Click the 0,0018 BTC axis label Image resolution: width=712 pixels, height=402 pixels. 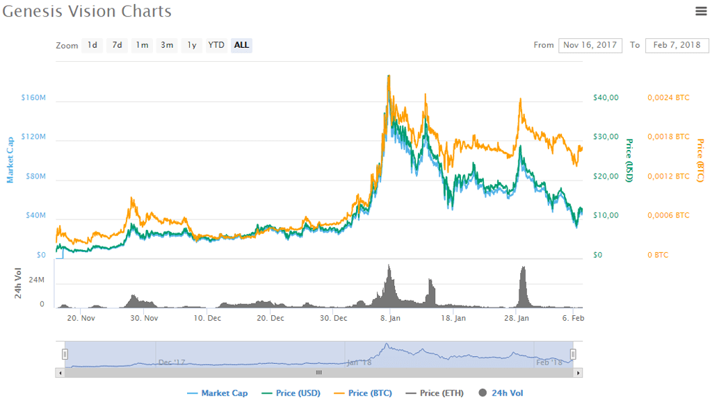pyautogui.click(x=668, y=136)
